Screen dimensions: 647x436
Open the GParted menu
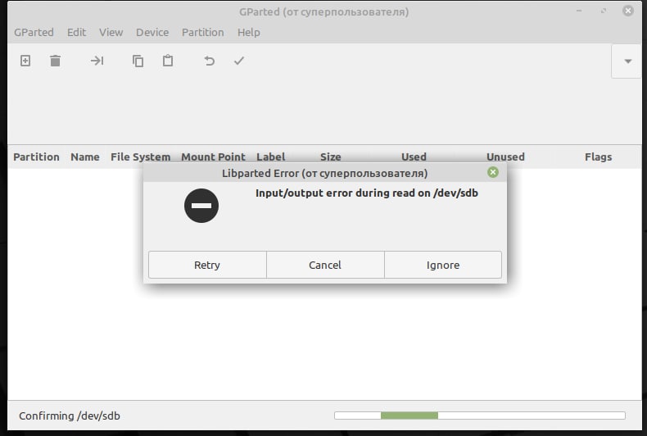pos(34,32)
